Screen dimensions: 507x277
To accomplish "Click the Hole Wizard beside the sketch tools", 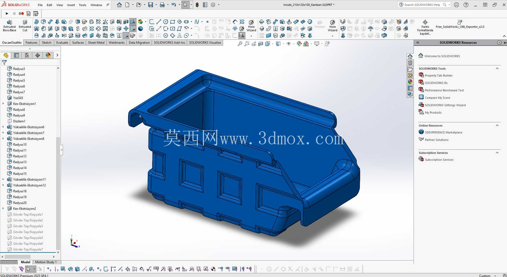I will (251, 25).
